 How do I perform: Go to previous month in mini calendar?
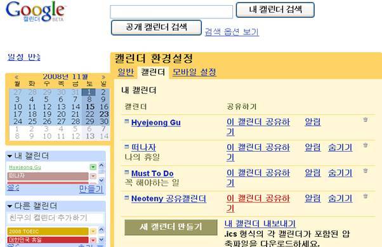pyautogui.click(x=16, y=77)
